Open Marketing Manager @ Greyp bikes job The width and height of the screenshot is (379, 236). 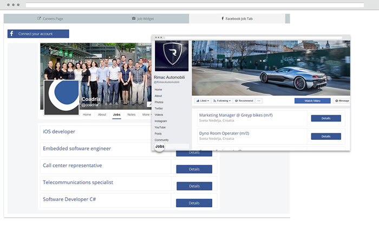click(236, 115)
